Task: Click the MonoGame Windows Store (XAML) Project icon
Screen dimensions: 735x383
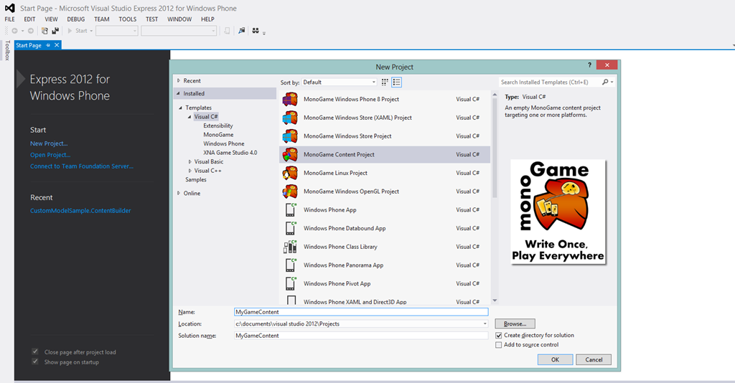Action: point(290,118)
